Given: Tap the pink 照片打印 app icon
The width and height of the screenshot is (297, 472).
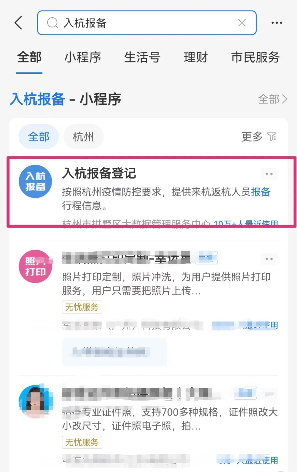Looking at the screenshot, I should (x=35, y=266).
